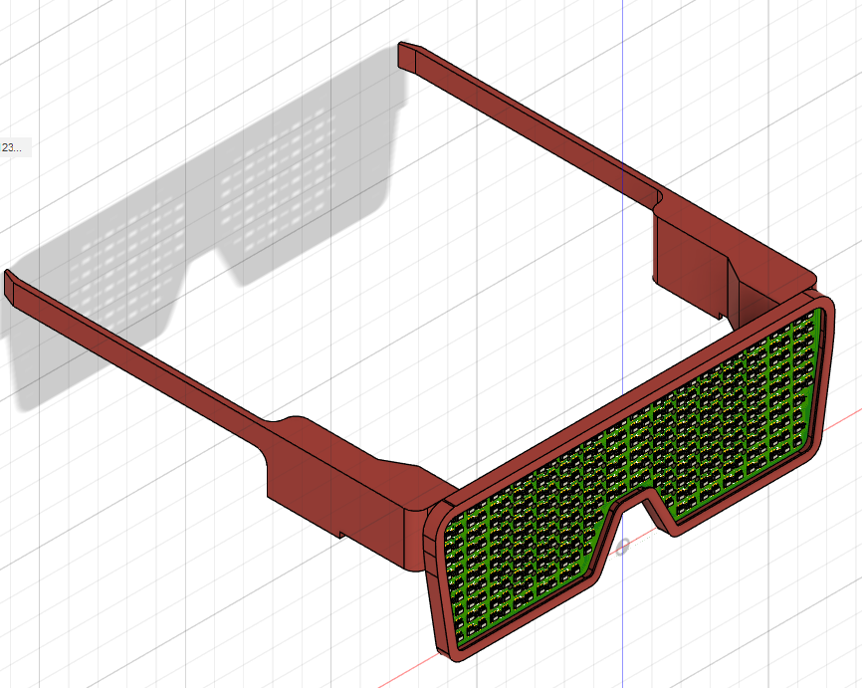This screenshot has width=862, height=688.
Task: Select the wide hinge block on near temple arm
Action: tap(338, 478)
